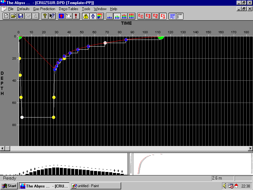Switch to The Abyss taskbar button

(44, 186)
